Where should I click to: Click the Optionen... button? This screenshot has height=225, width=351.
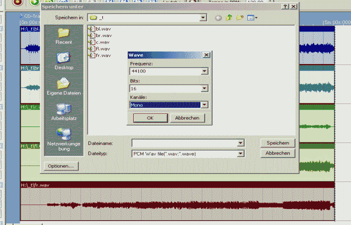point(61,166)
